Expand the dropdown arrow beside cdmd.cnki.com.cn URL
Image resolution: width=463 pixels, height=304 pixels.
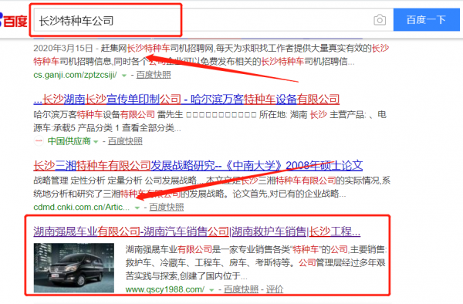click(x=137, y=208)
